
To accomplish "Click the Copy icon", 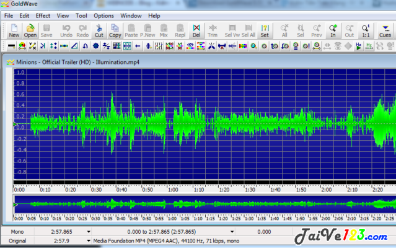I will tap(115, 31).
